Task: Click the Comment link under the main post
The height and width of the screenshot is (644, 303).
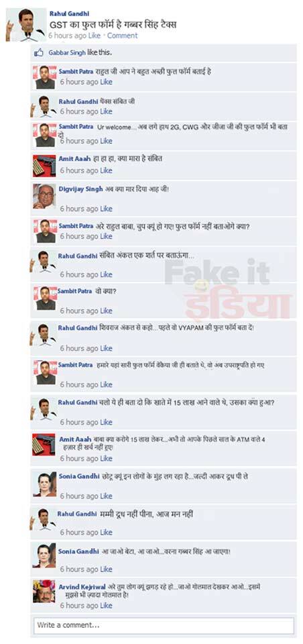Action: (x=123, y=36)
